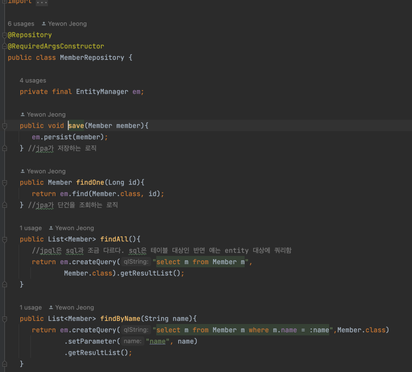This screenshot has height=372, width=412.
Task: Place caret on MemberRepository class name
Action: (x=92, y=58)
